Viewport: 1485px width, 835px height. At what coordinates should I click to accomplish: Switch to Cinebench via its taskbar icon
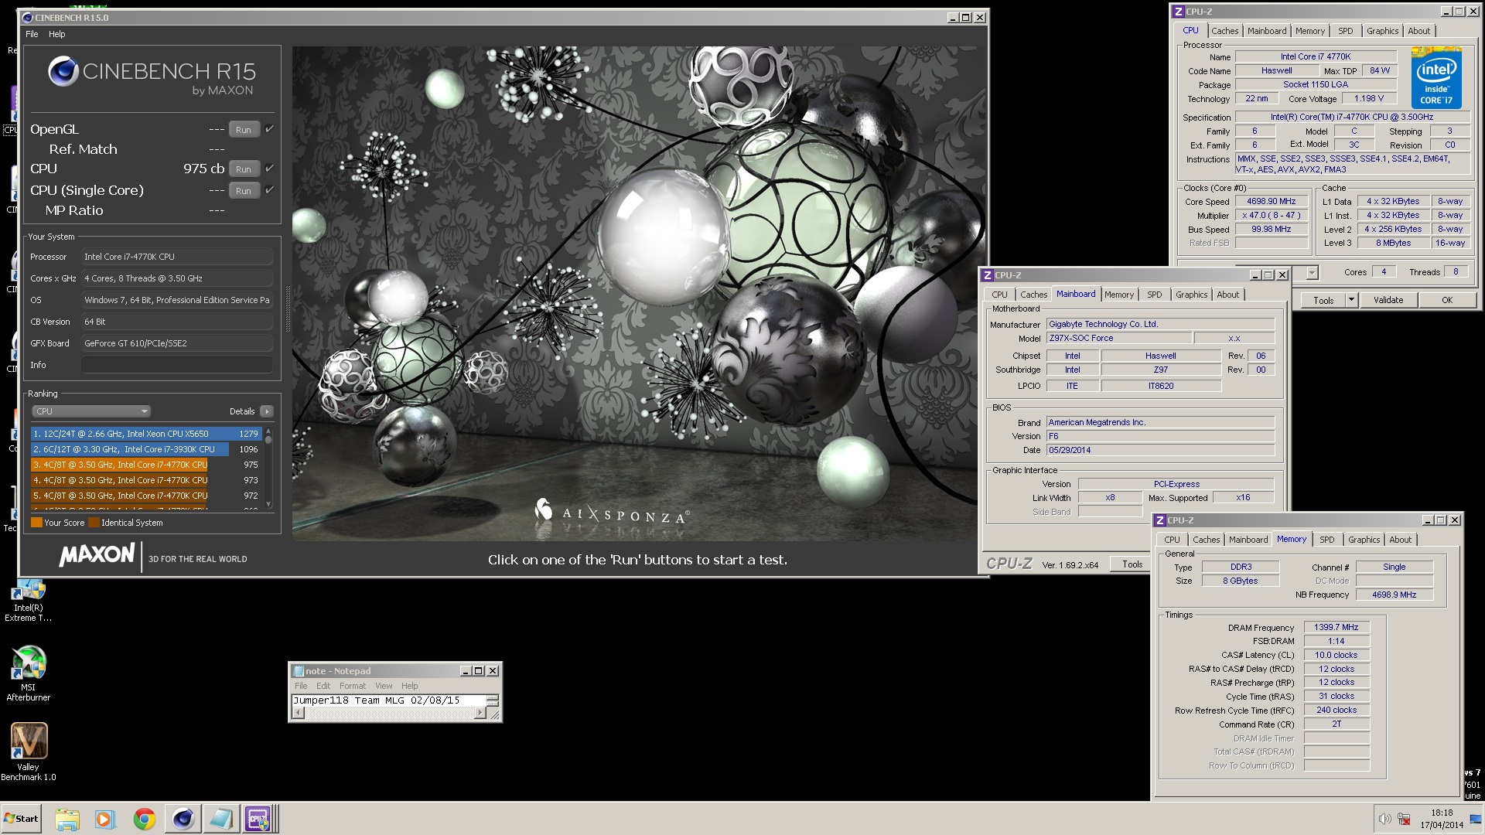point(183,819)
